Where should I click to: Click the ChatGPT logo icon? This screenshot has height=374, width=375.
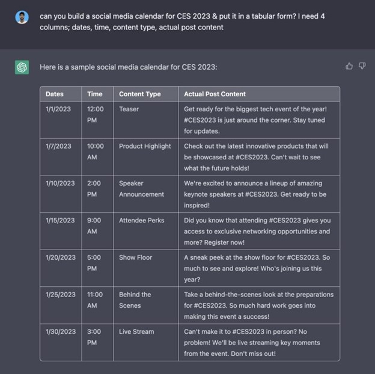point(22,67)
